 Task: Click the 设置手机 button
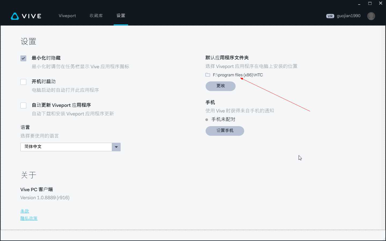pos(225,131)
